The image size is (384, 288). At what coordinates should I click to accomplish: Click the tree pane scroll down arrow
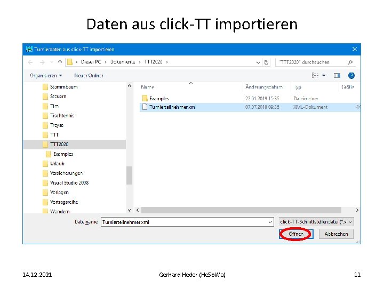[x=129, y=210]
